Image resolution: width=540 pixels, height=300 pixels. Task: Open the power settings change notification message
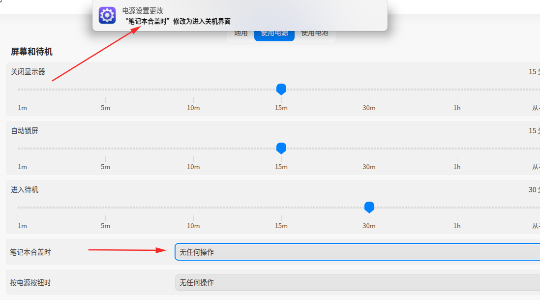[x=240, y=15]
